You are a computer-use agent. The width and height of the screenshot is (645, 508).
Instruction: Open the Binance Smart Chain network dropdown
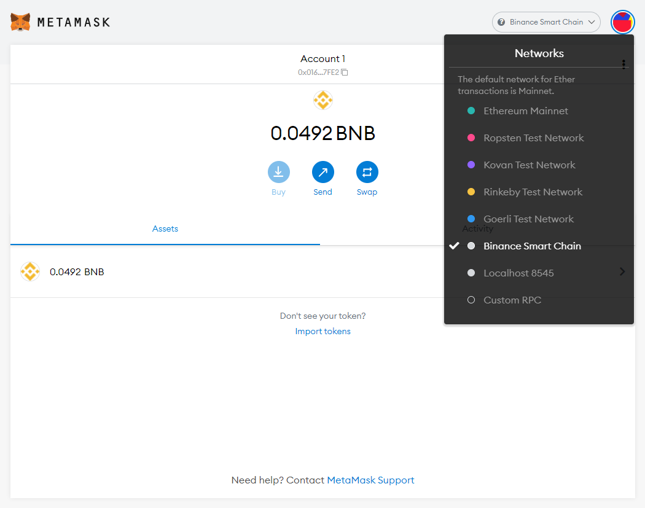pyautogui.click(x=546, y=22)
